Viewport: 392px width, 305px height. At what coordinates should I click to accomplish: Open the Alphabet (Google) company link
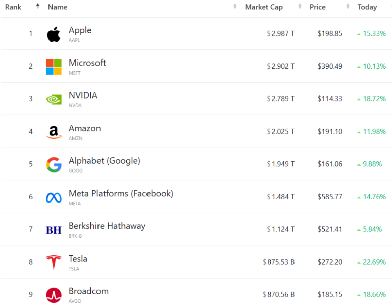pyautogui.click(x=105, y=161)
